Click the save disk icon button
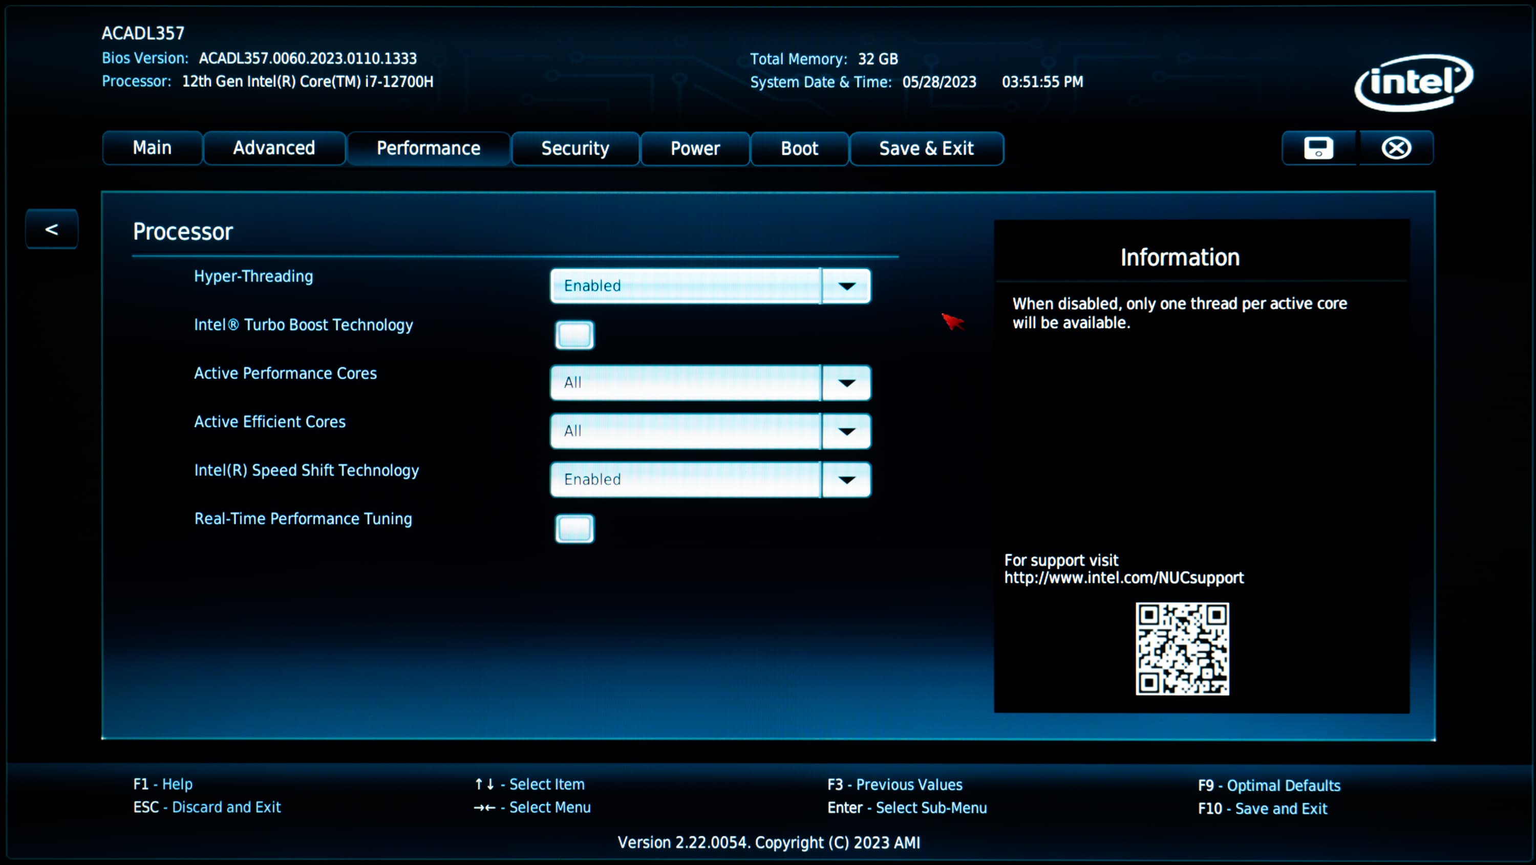 coord(1318,148)
